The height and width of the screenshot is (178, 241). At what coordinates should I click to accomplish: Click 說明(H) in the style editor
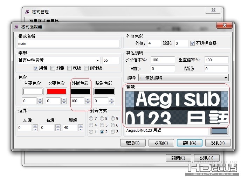(218, 143)
